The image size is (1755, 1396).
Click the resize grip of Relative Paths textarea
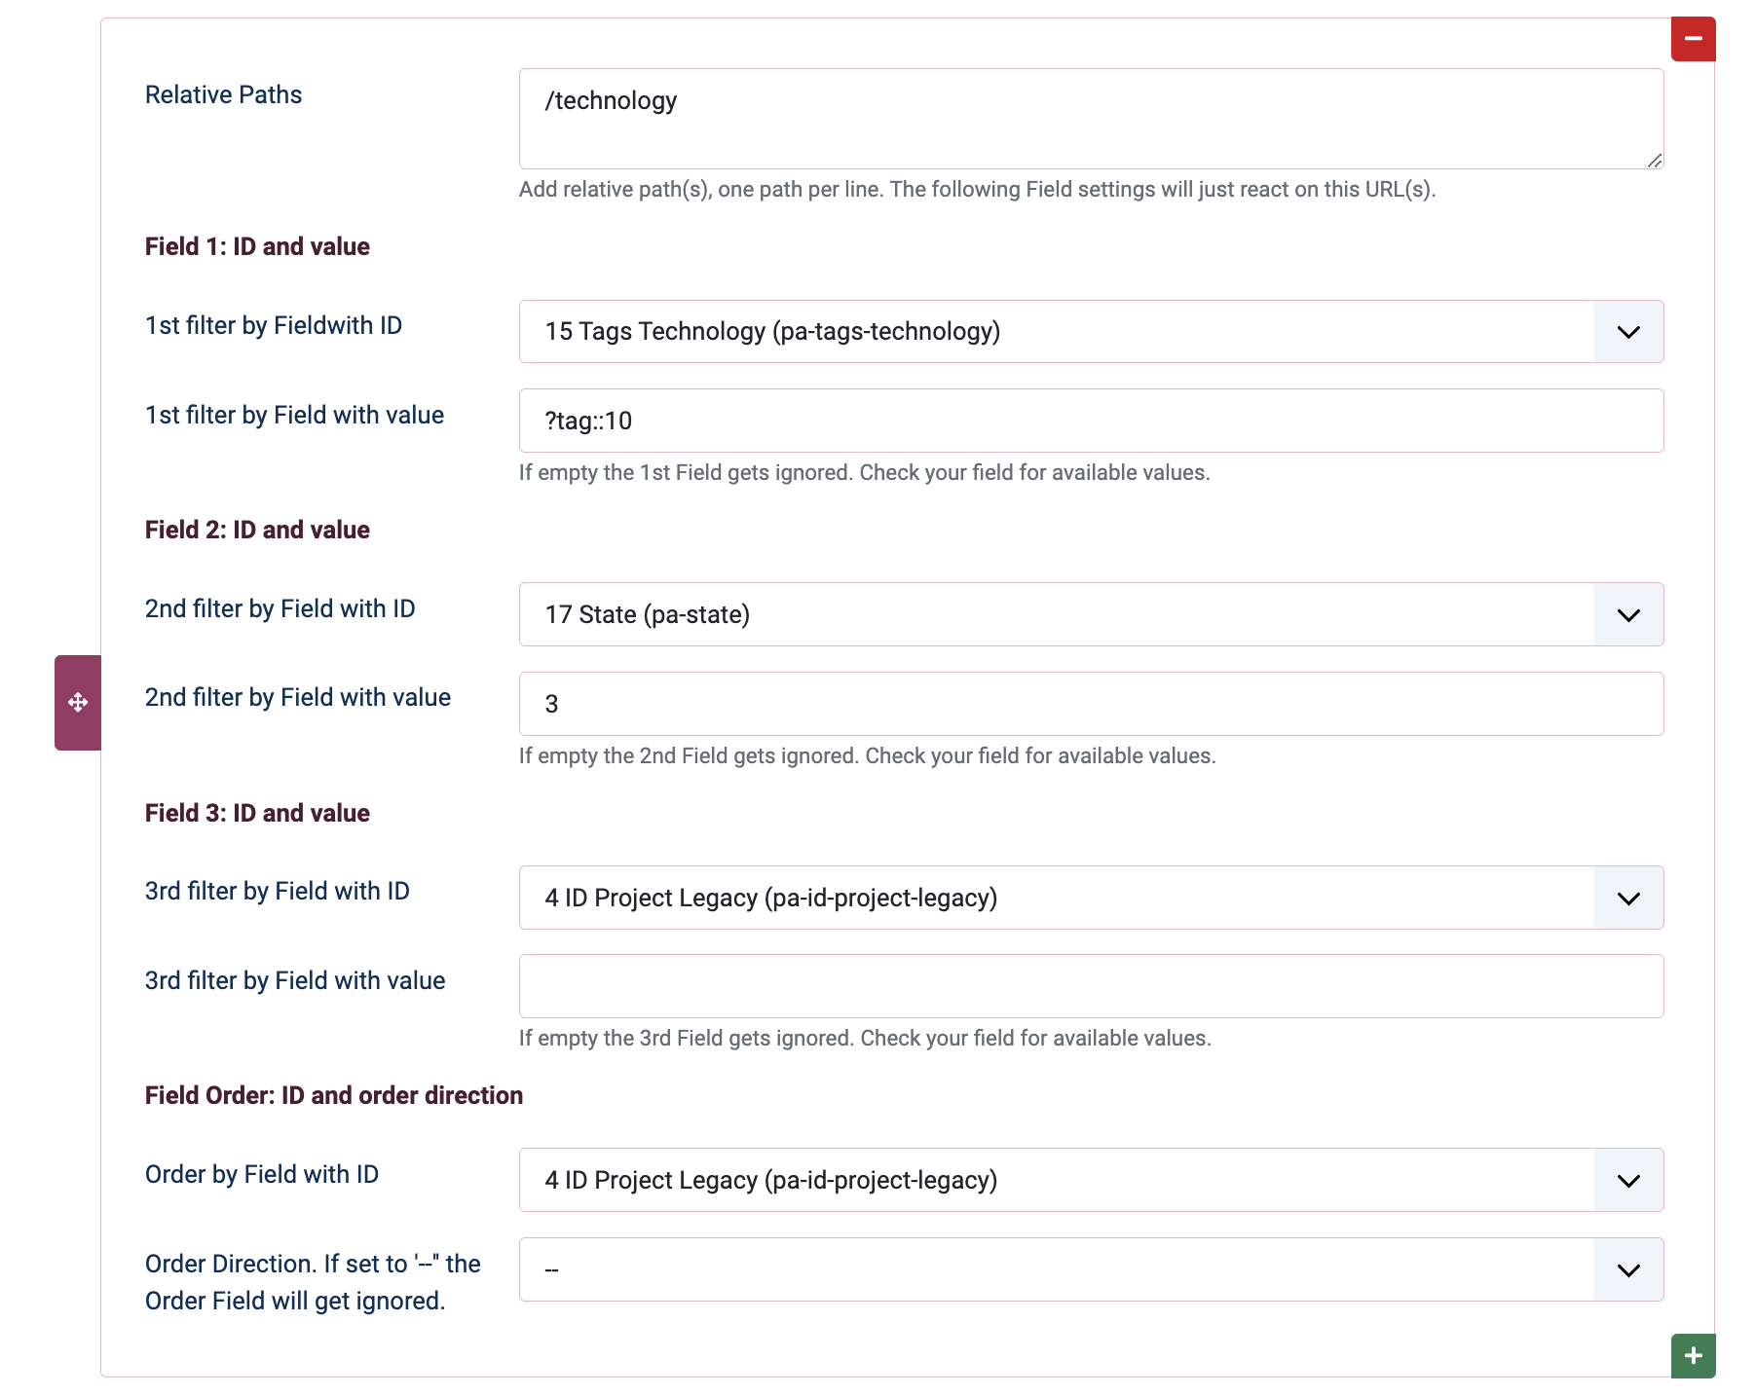coord(1654,161)
